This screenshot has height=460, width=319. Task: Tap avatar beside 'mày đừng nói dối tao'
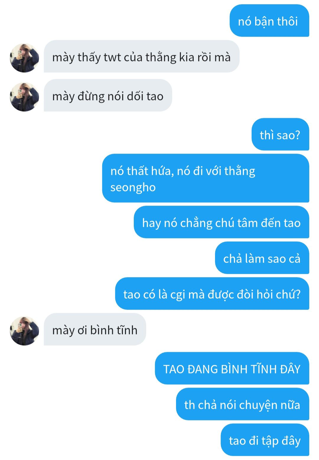click(x=24, y=97)
